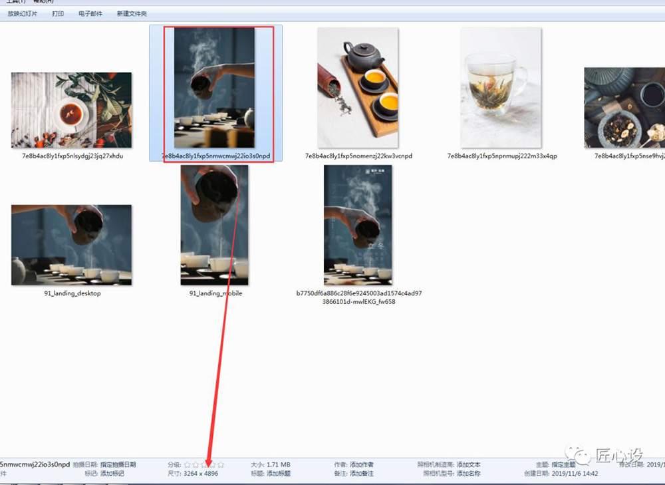Click the 1.71 MB file size value
665x485 pixels.
(x=279, y=464)
